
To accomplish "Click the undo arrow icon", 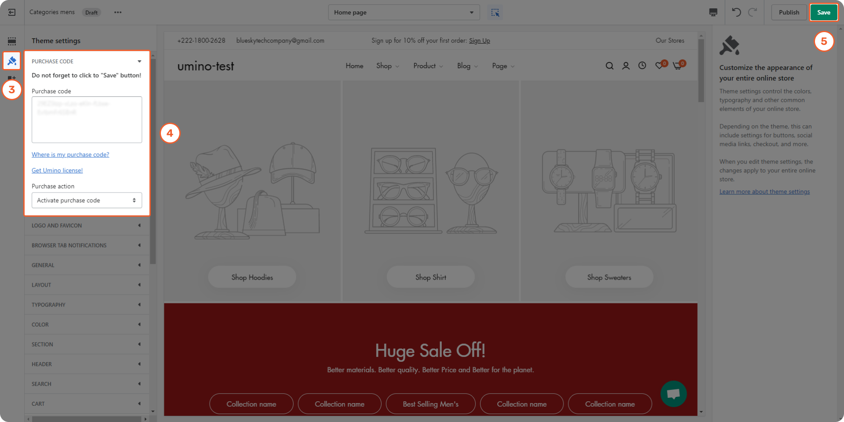I will [736, 12].
